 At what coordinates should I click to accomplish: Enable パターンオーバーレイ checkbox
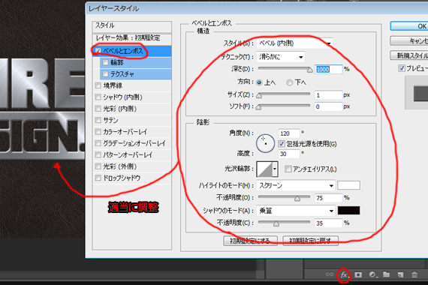coord(98,155)
